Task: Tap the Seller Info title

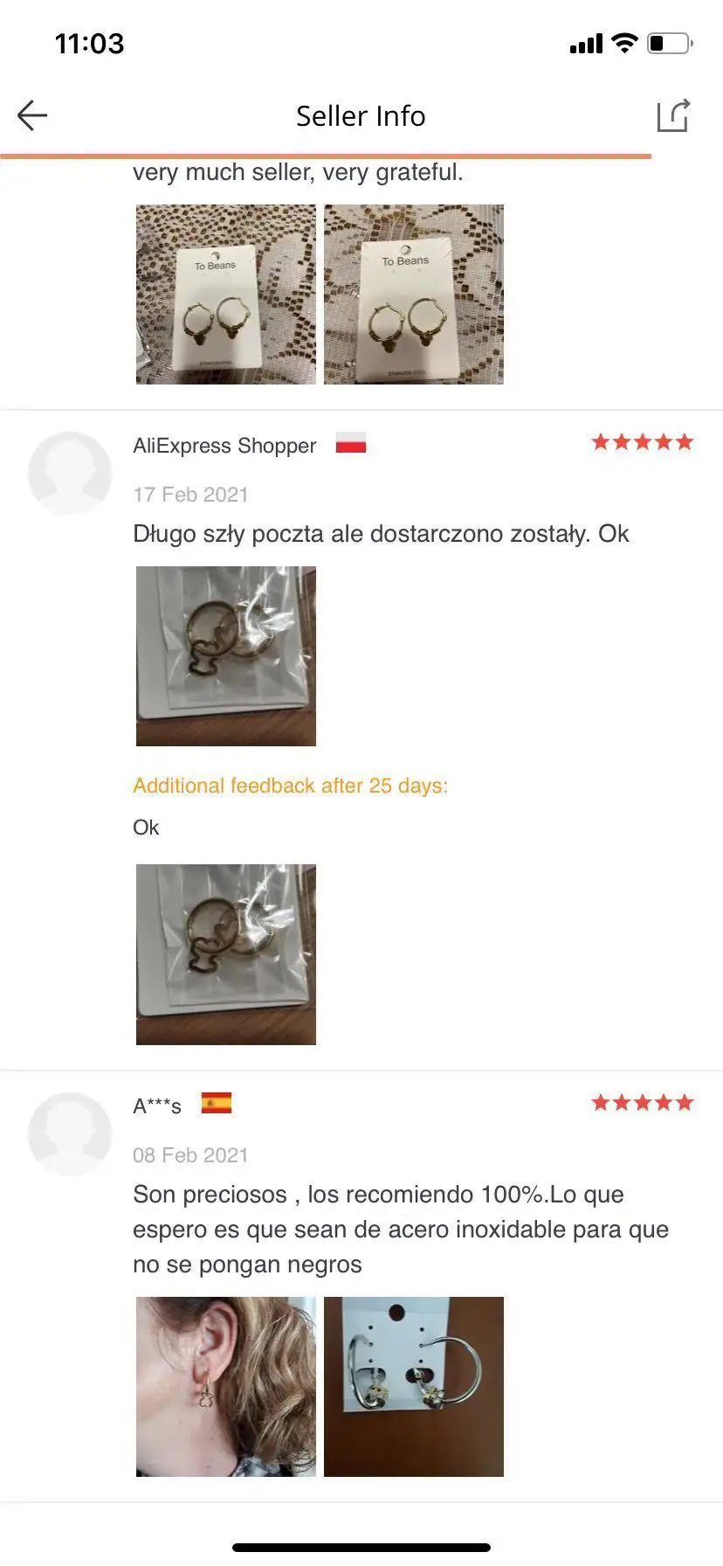Action: click(361, 116)
